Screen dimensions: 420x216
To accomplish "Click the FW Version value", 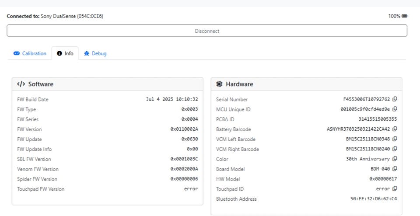I will coord(184,129).
